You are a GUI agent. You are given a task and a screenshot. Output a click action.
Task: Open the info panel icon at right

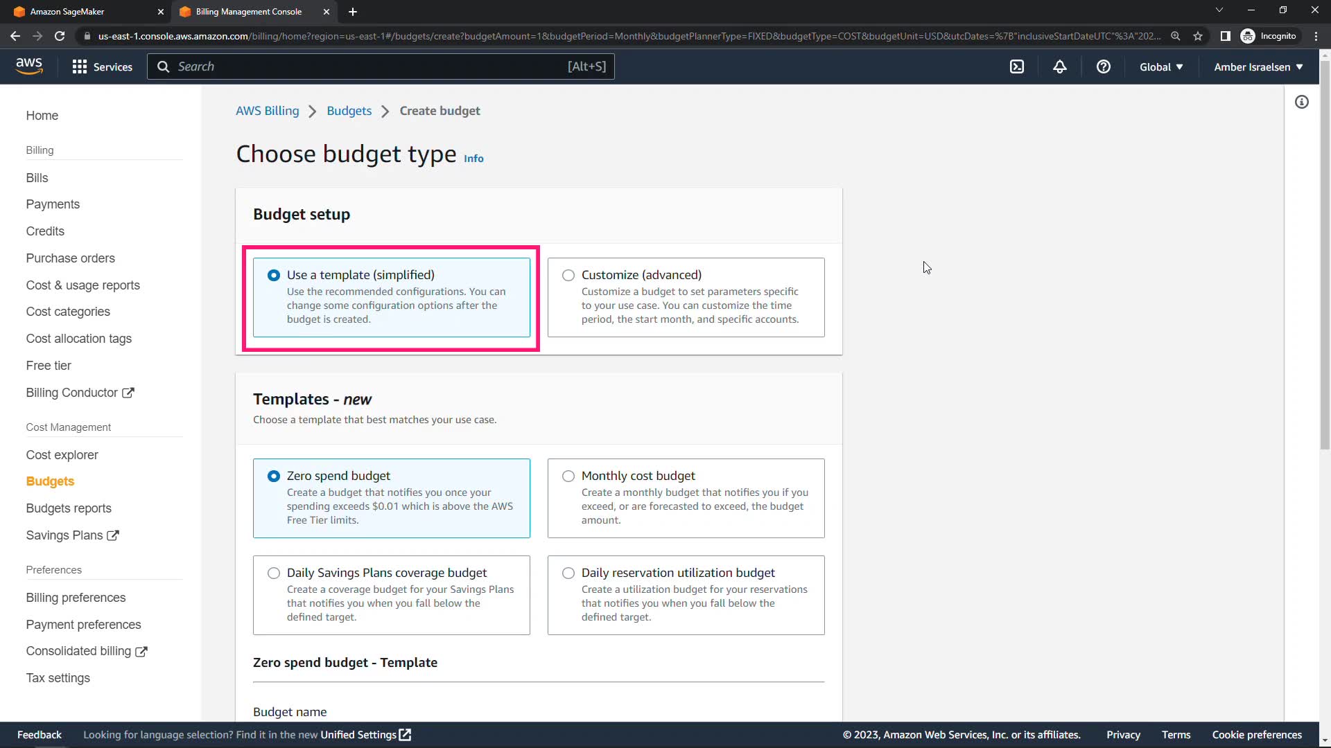tap(1301, 103)
